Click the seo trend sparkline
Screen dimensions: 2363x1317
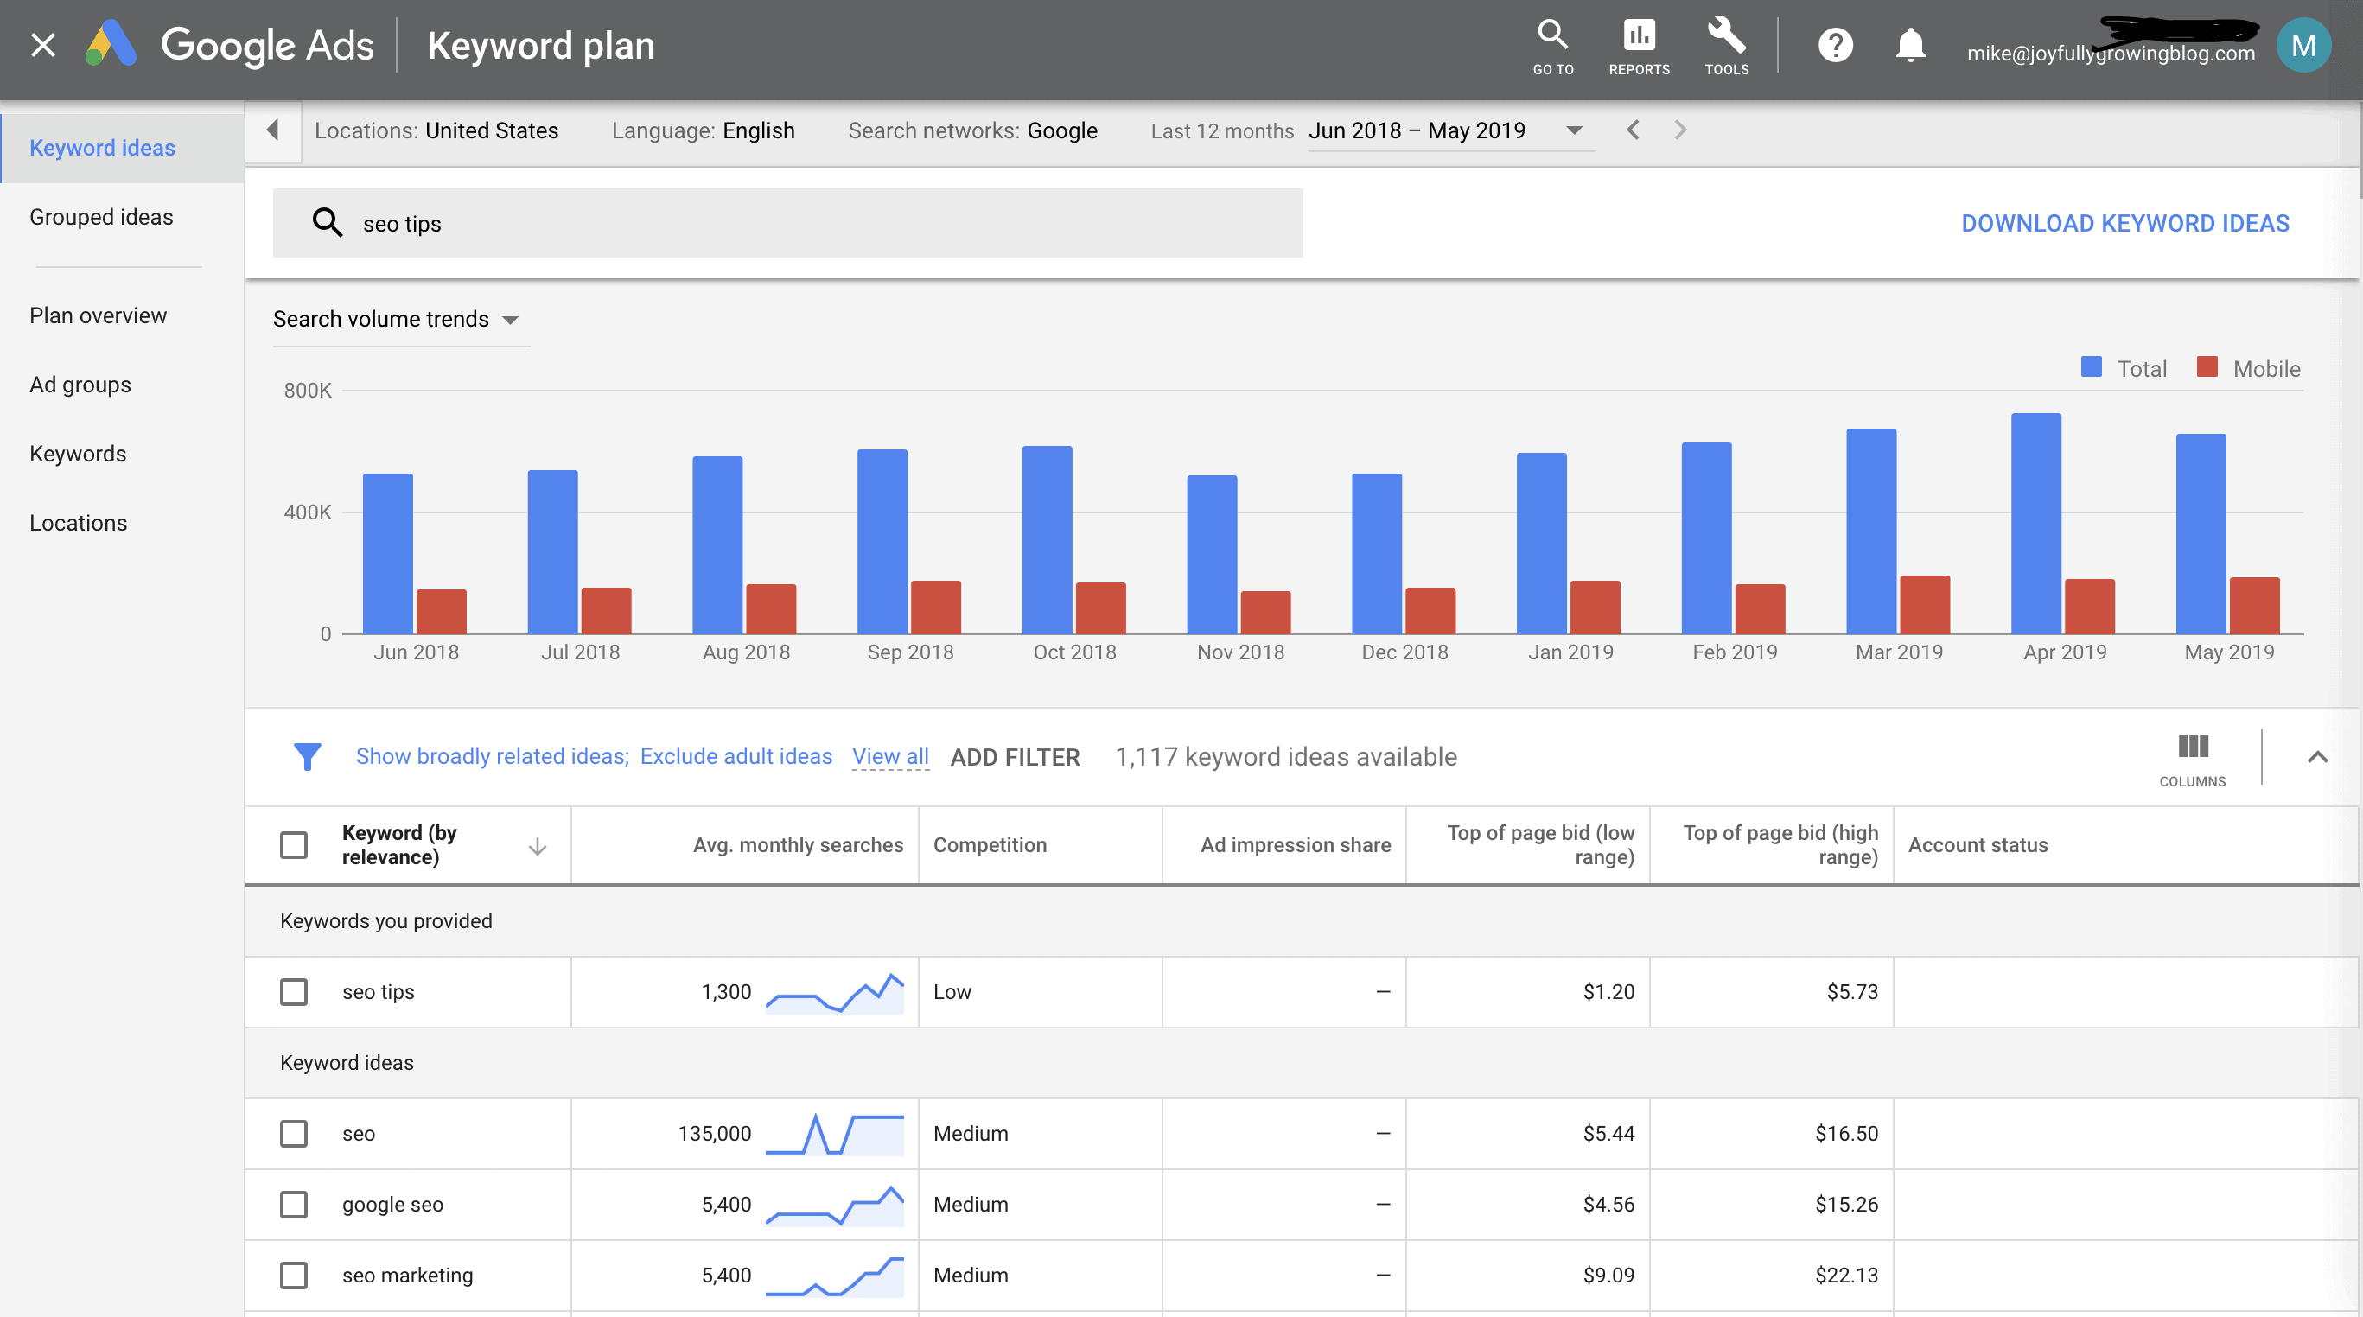click(835, 1134)
